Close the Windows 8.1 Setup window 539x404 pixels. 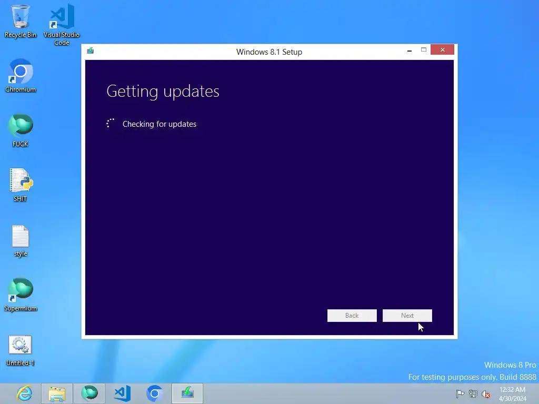(442, 50)
